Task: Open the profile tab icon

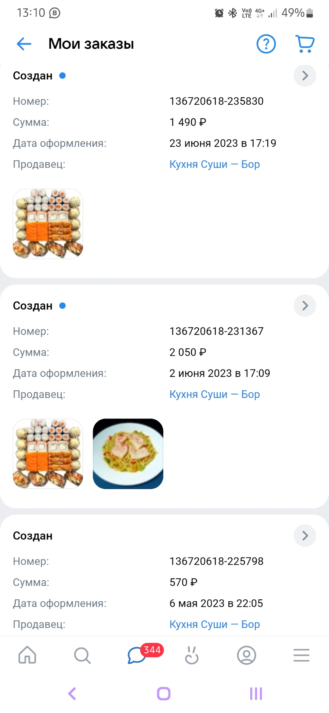Action: coord(247,655)
